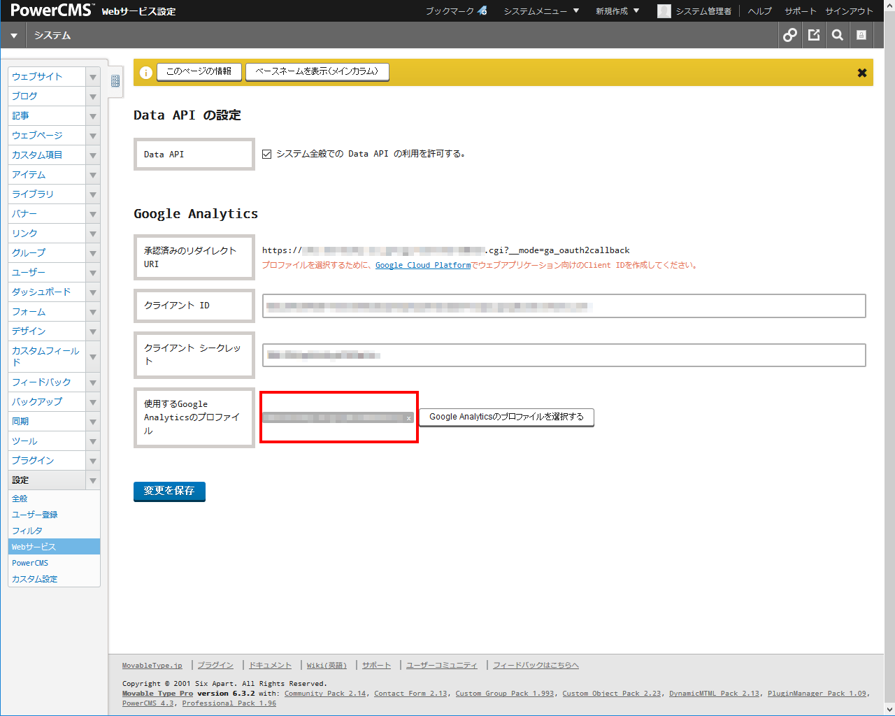This screenshot has height=716, width=895.
Task: Click the info icon in yellow banner
Action: coord(145,73)
